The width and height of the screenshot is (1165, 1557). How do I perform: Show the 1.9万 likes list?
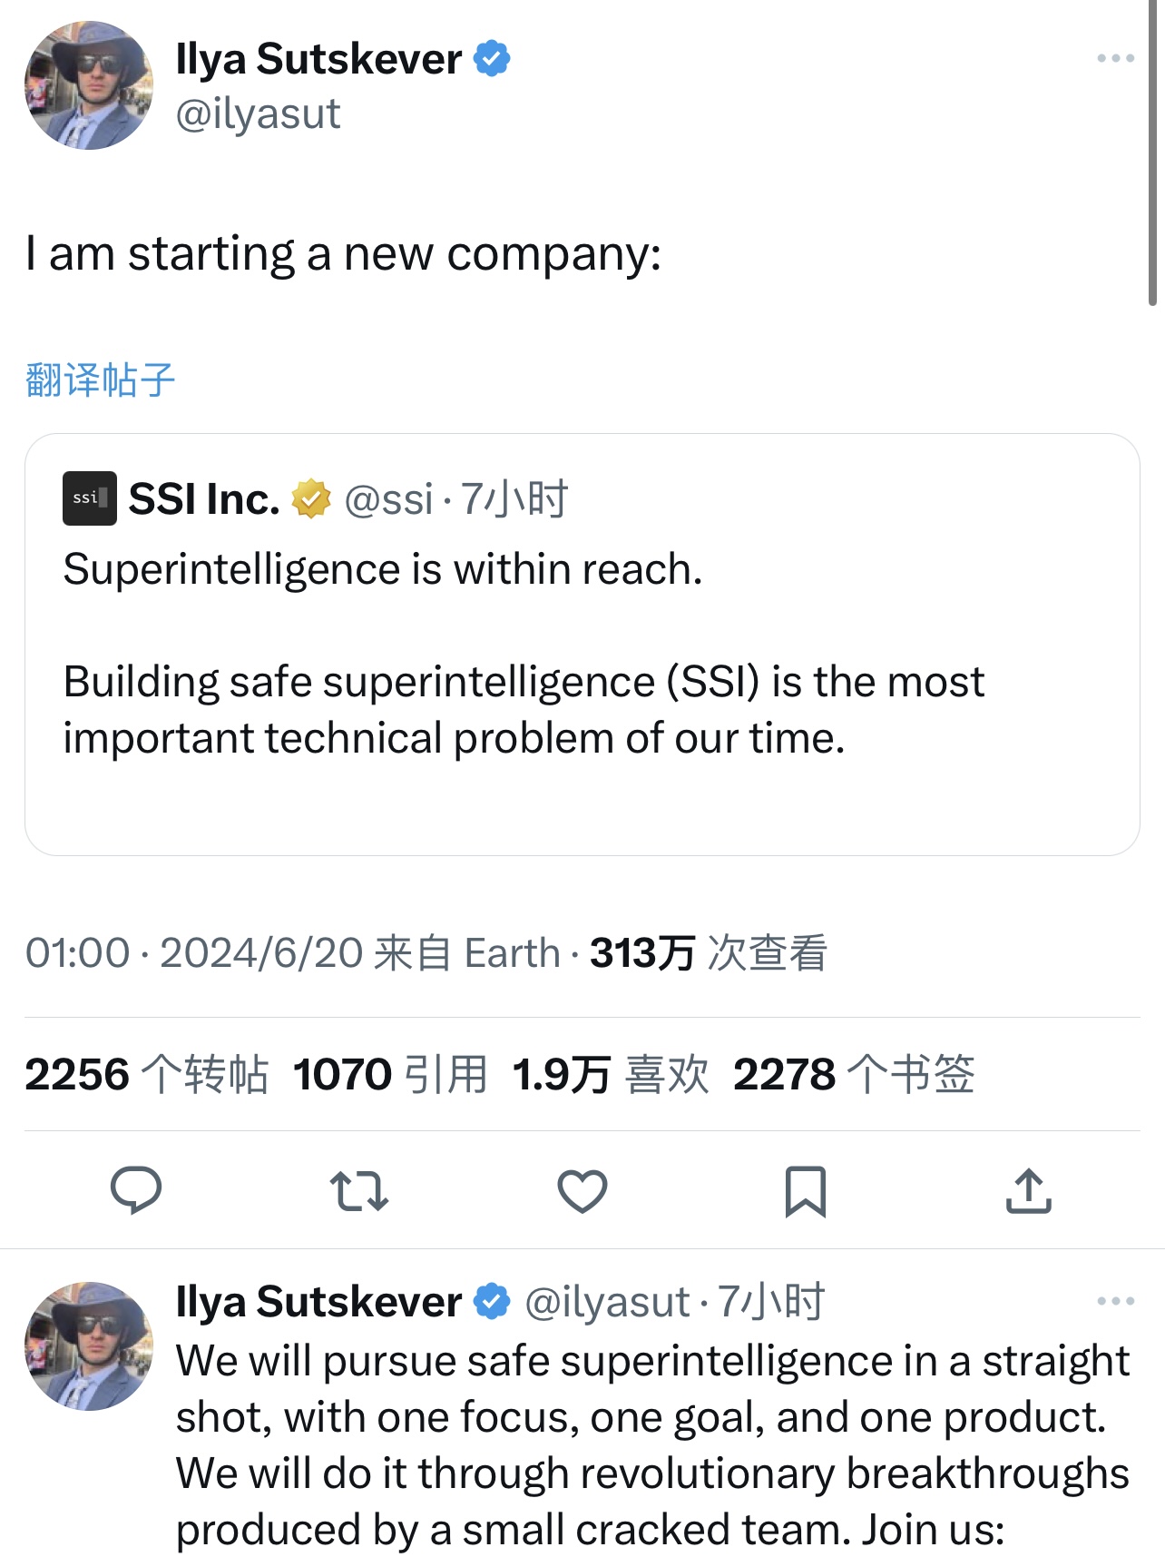pyautogui.click(x=610, y=1074)
